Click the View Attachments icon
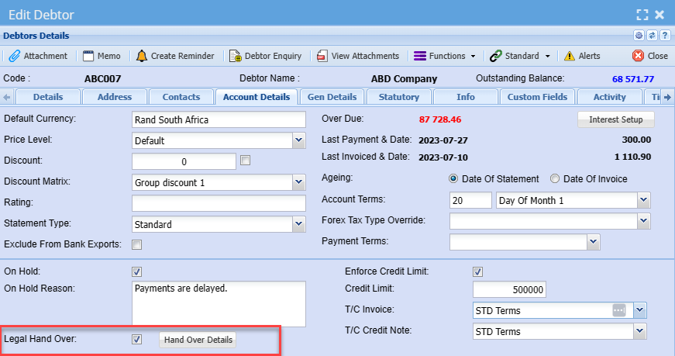675x356 pixels. [322, 56]
